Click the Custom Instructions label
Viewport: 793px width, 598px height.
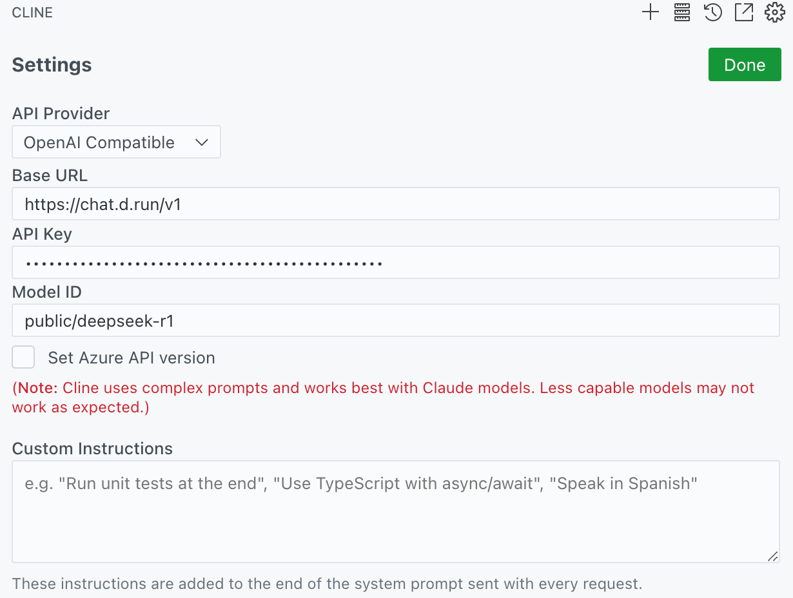[x=92, y=449]
